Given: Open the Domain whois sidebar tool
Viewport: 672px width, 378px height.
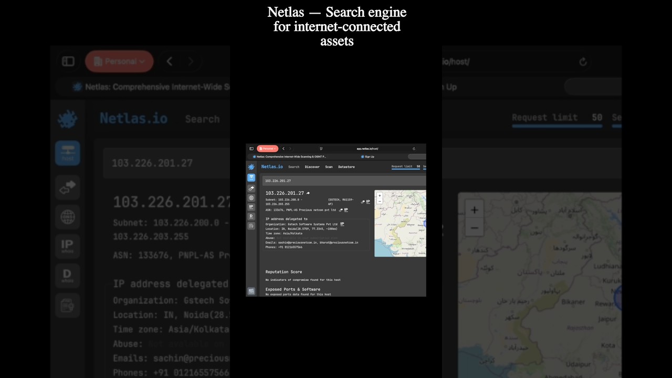Looking at the screenshot, I should pos(251,216).
